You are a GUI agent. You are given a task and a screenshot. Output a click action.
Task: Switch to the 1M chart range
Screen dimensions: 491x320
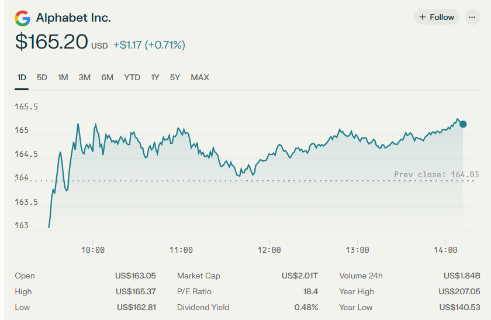coord(63,77)
